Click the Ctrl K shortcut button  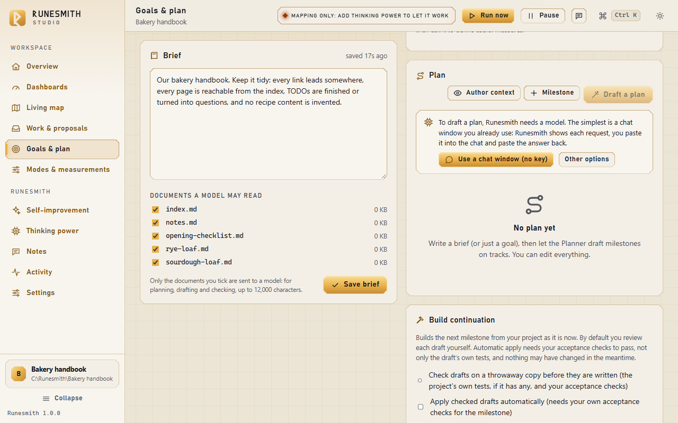[x=626, y=16]
